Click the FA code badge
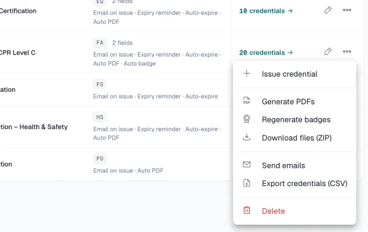This screenshot has width=368, height=232. (x=100, y=43)
